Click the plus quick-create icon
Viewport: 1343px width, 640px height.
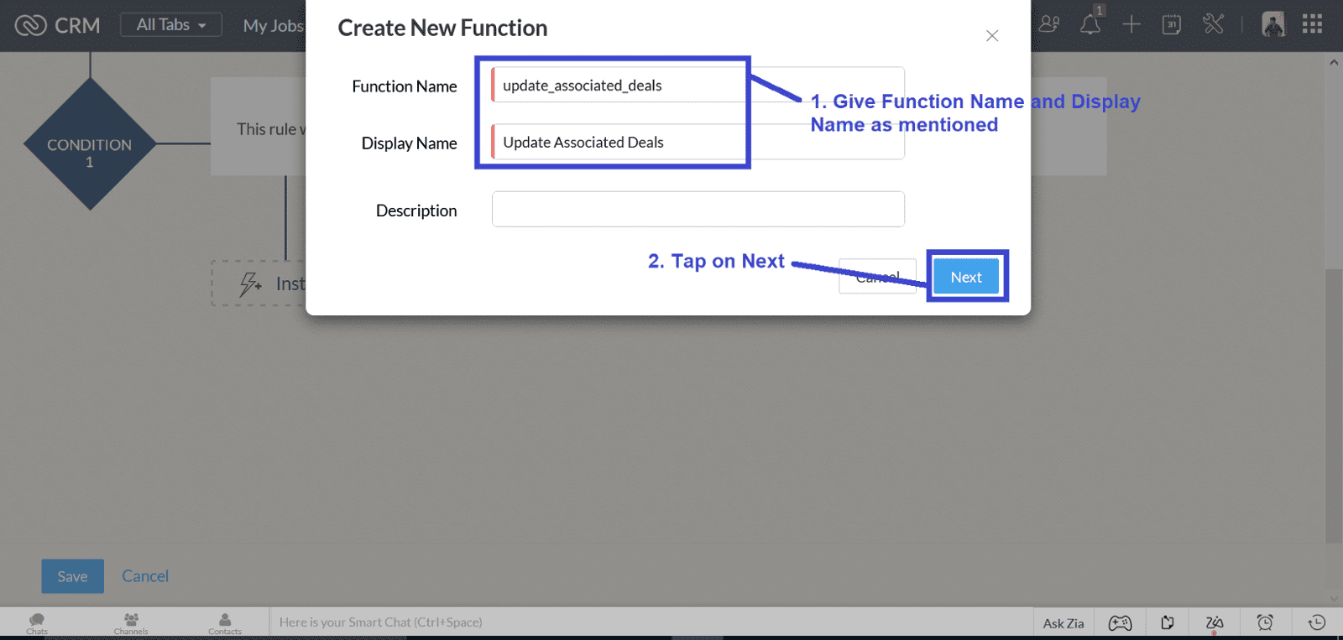click(x=1131, y=24)
